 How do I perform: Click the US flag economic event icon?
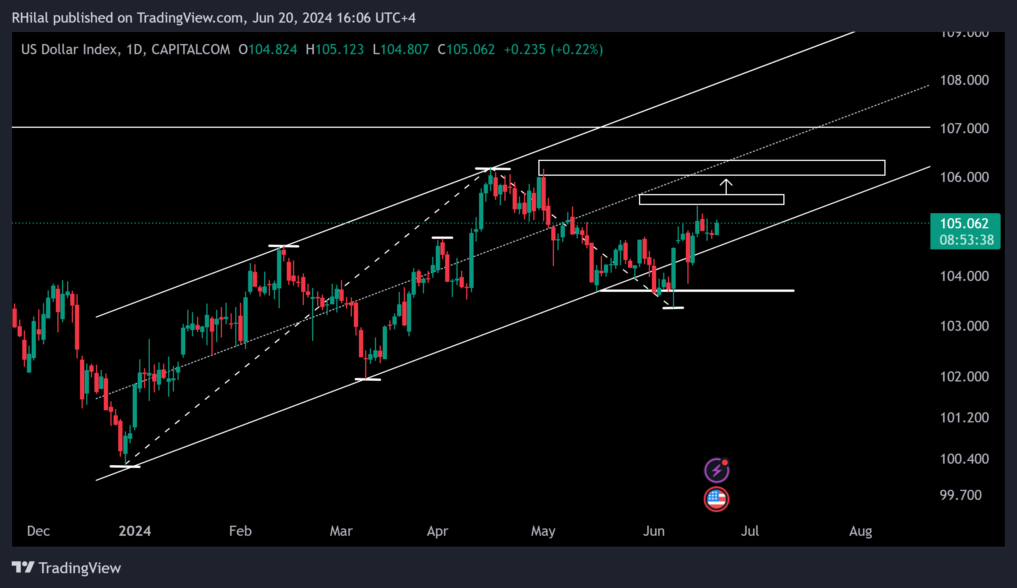[x=716, y=499]
